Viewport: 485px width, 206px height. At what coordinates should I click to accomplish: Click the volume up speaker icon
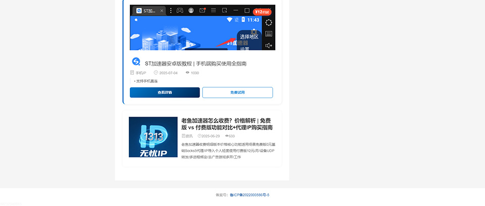pos(269,45)
